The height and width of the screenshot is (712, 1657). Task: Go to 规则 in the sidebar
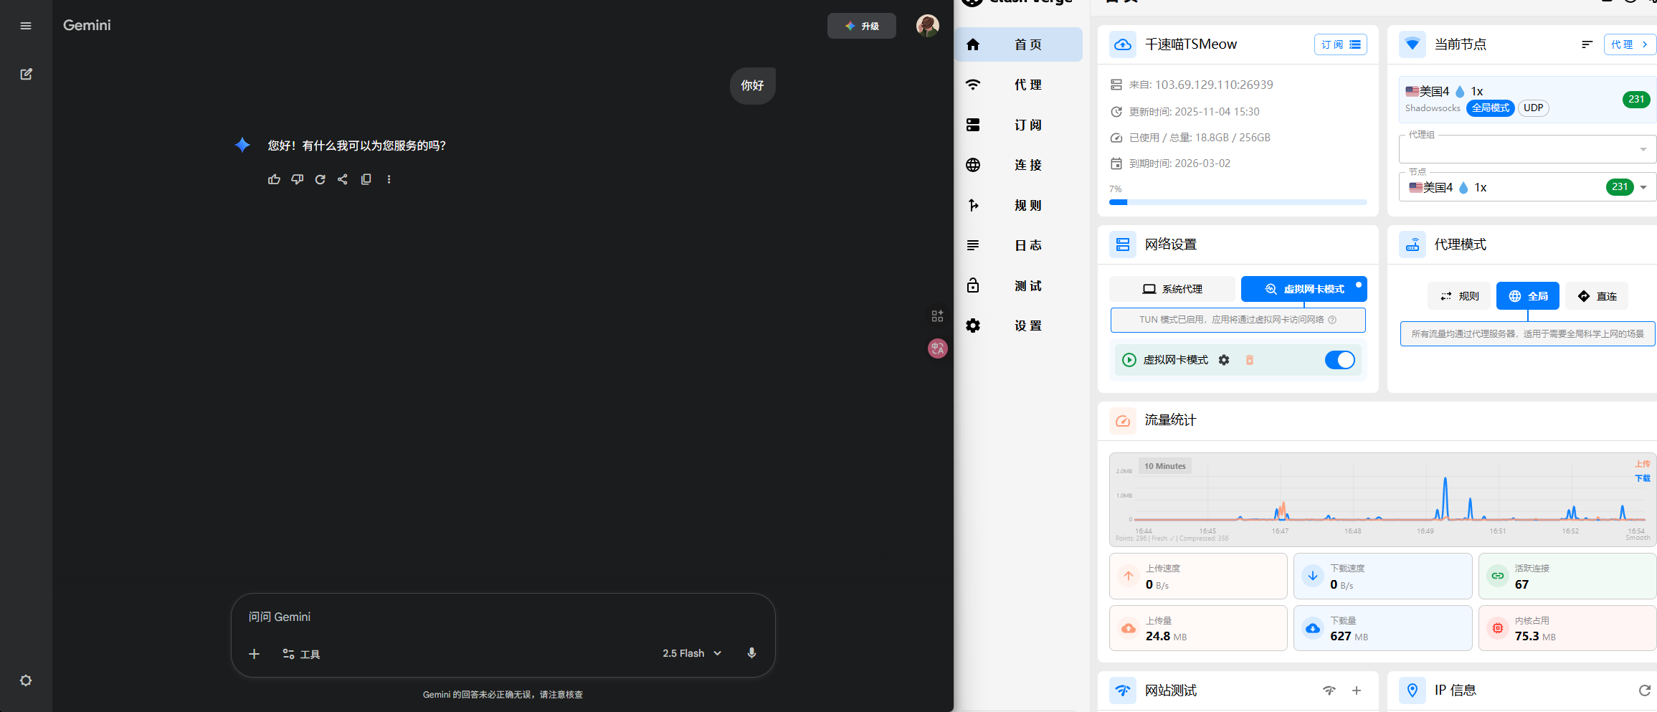point(1018,205)
